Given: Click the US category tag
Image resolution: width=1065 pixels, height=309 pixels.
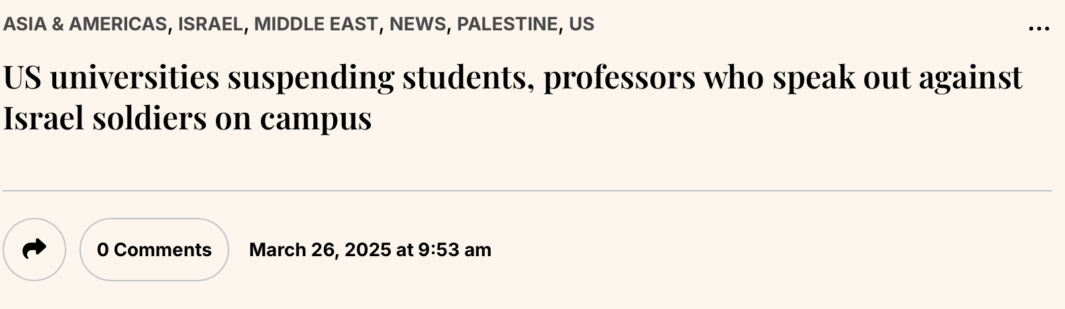Looking at the screenshot, I should coord(582,24).
